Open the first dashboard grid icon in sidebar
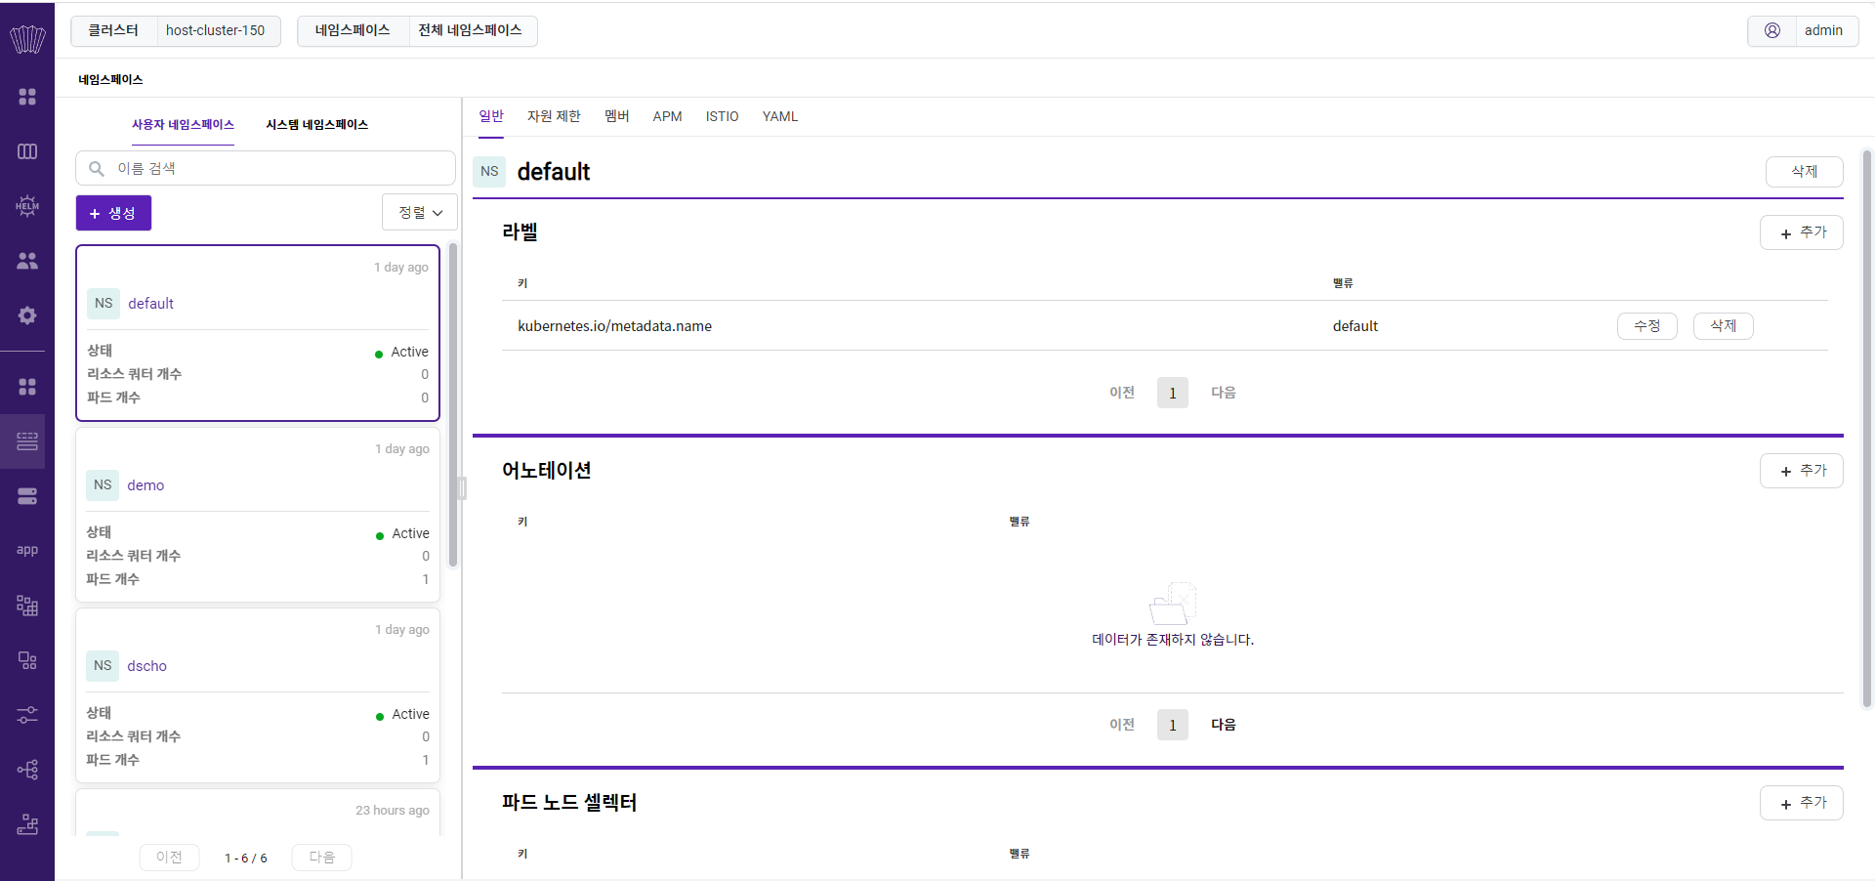 [27, 97]
